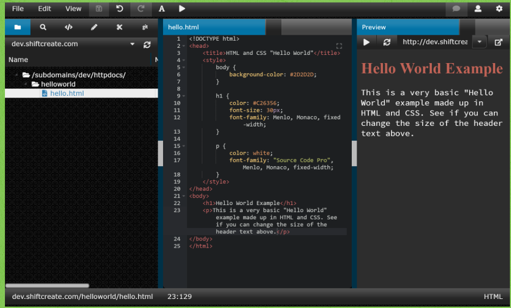
Task: Fold the h1 rule at line 9
Action: 184,96
